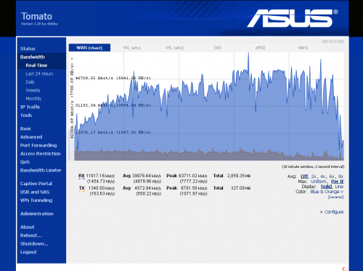This screenshot has width=363, height=271.
Task: Cycle the Blue & Orange color scheme
Action: point(327,192)
